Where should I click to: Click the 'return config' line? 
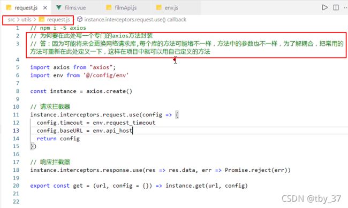58,139
